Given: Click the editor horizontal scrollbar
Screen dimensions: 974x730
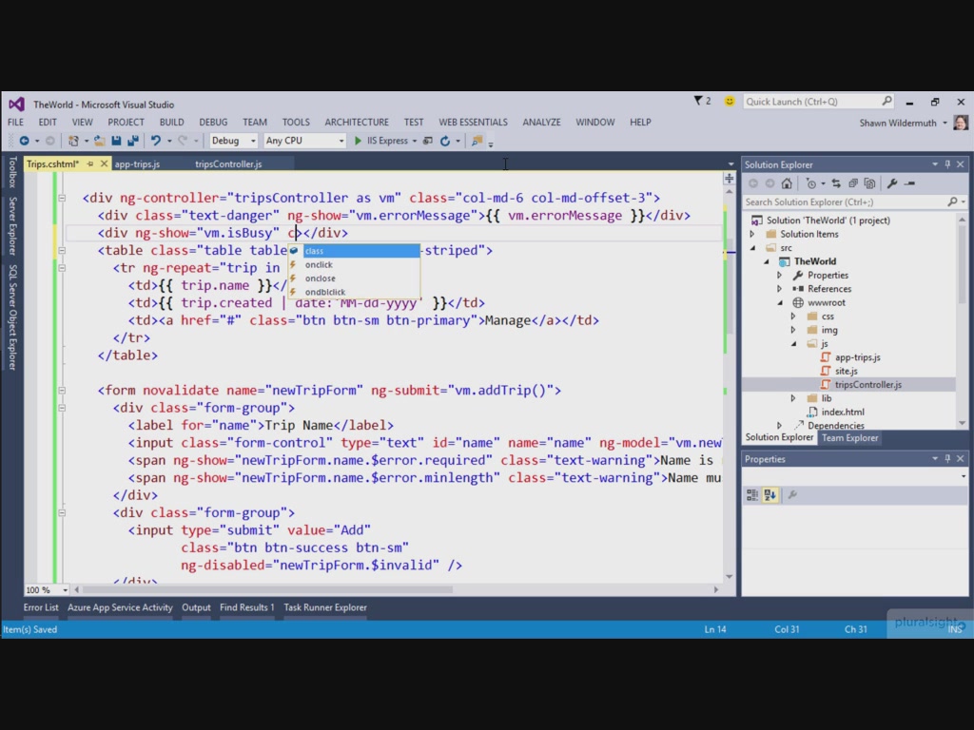Looking at the screenshot, I should [x=267, y=589].
